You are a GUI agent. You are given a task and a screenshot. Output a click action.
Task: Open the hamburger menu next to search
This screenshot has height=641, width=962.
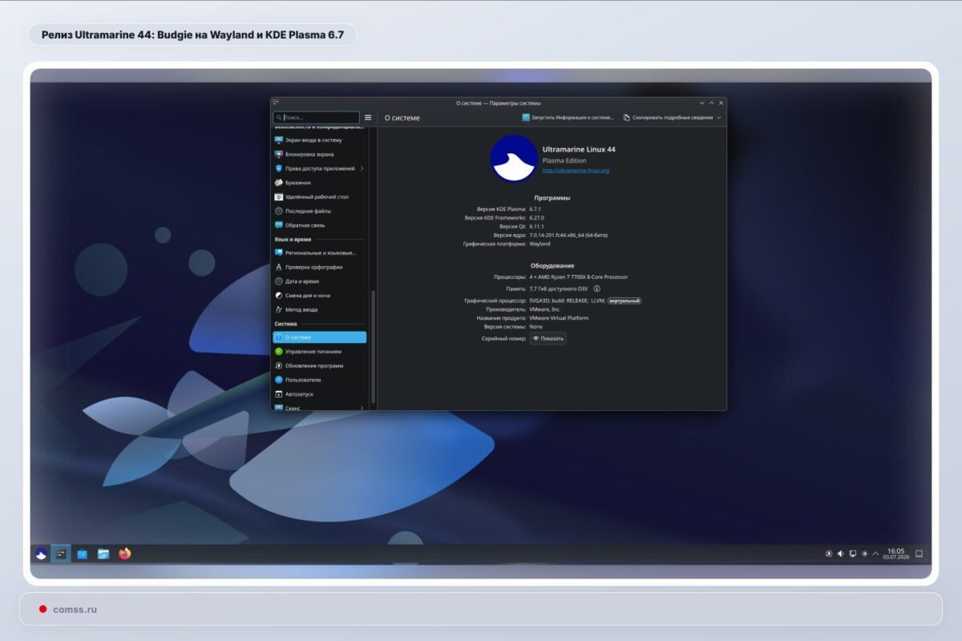[368, 117]
